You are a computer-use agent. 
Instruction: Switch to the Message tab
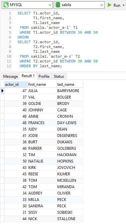(x=10, y=76)
